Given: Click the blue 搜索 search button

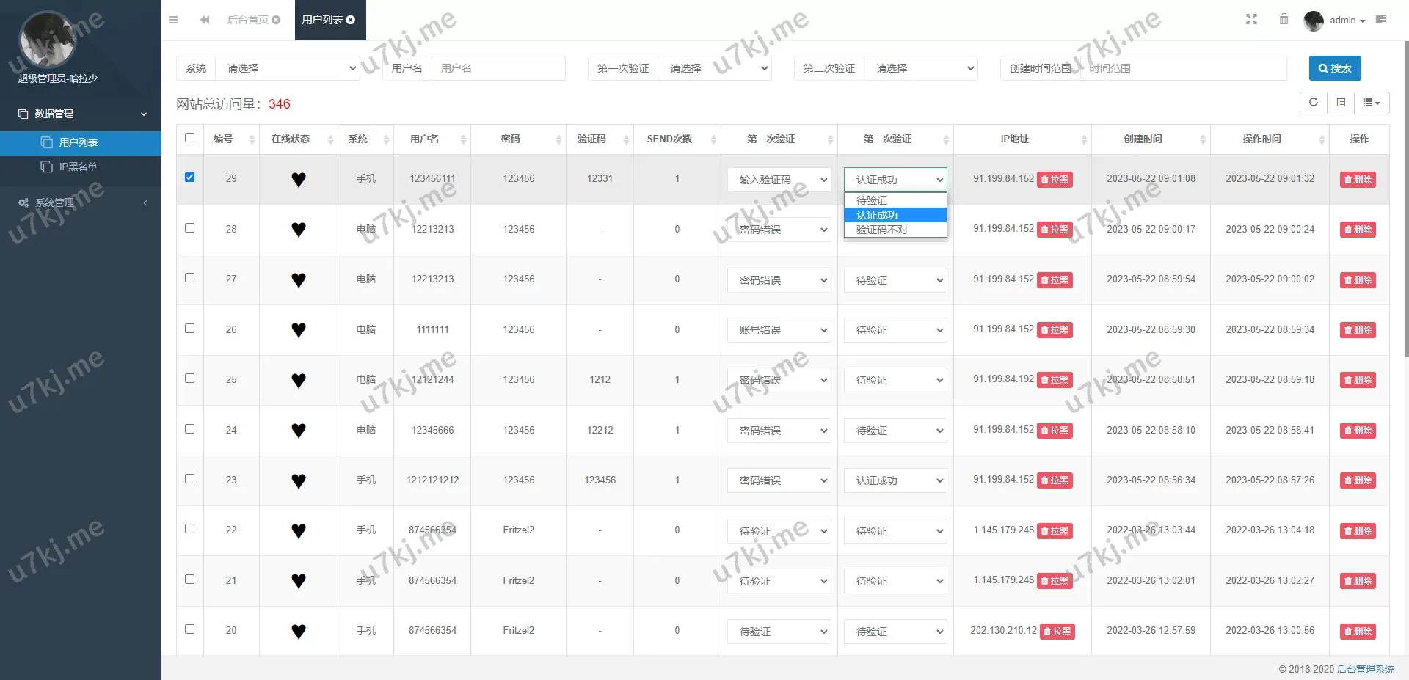Looking at the screenshot, I should point(1334,68).
